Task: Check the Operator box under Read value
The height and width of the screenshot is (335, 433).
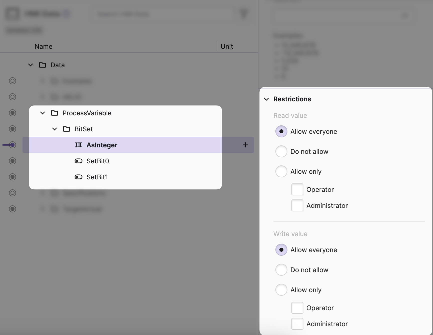Action: [x=297, y=189]
